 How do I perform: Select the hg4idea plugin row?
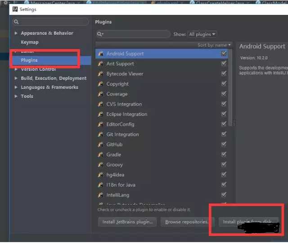(x=162, y=175)
